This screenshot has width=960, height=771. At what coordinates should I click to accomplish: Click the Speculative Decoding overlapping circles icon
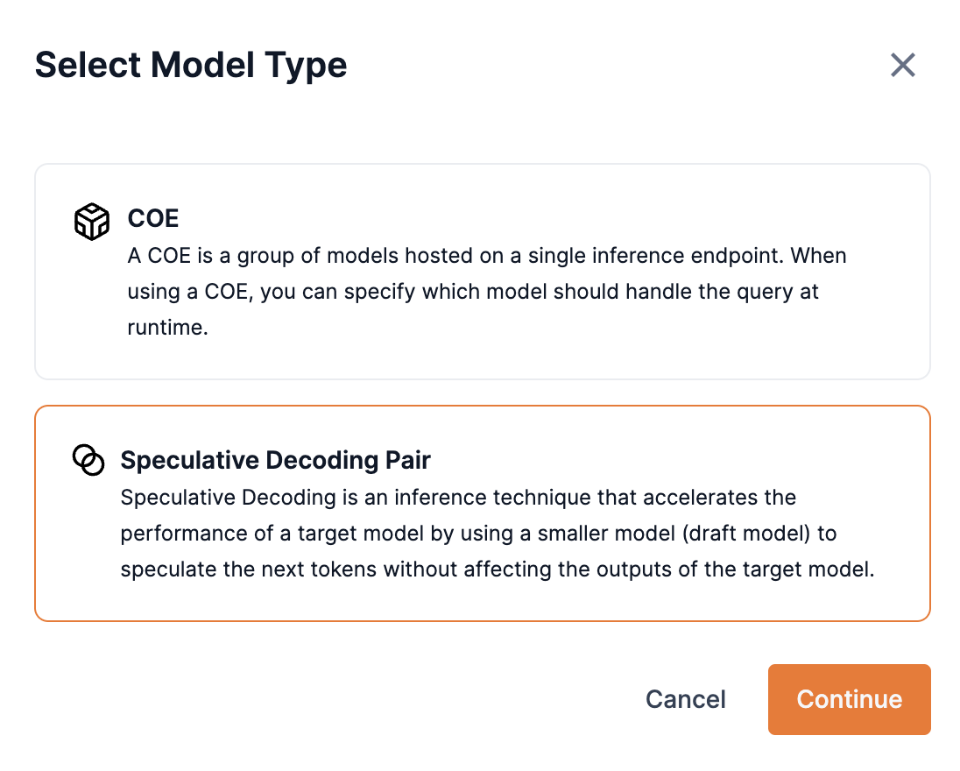click(88, 459)
